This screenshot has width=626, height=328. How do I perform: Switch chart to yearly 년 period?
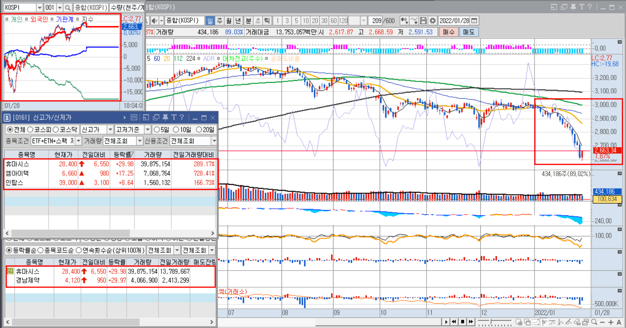(x=238, y=21)
